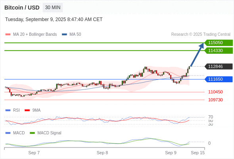Click the Research © 2025 Trading Central credit
234x159 pixels.
201,35
